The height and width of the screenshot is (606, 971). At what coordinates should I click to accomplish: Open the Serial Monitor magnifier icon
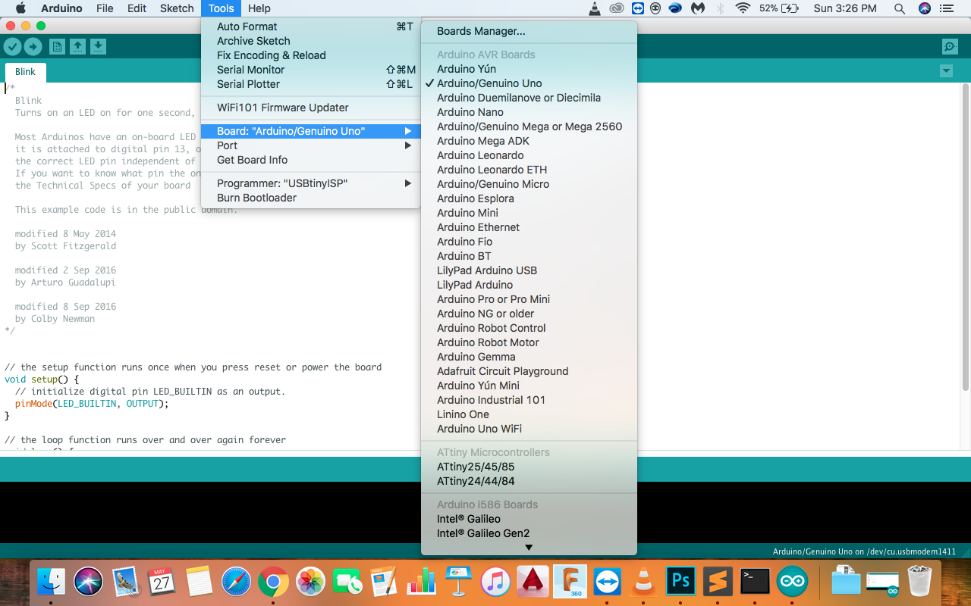[949, 47]
